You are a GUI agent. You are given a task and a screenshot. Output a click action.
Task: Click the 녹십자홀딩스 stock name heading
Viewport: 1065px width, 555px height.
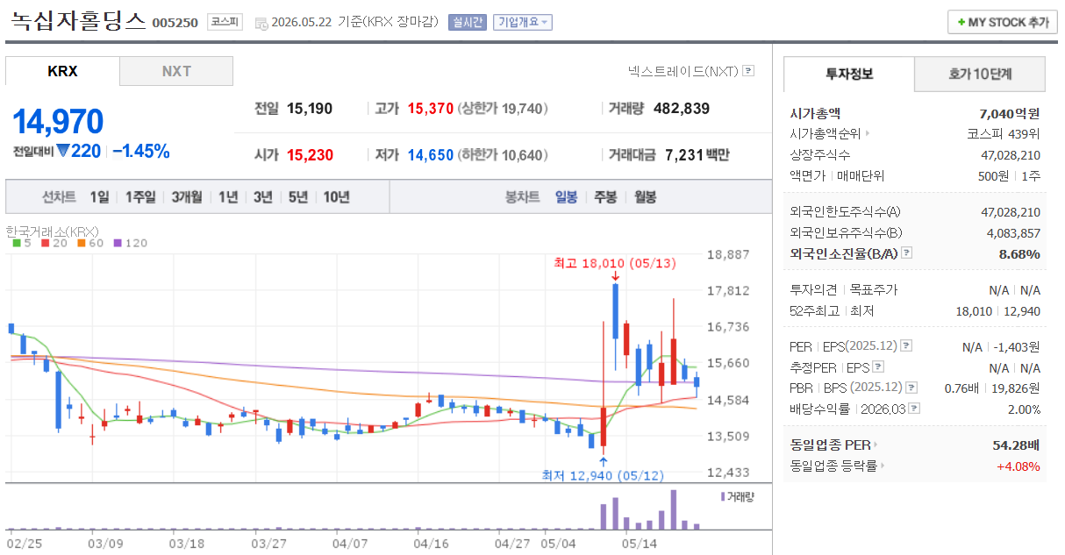[x=77, y=21]
